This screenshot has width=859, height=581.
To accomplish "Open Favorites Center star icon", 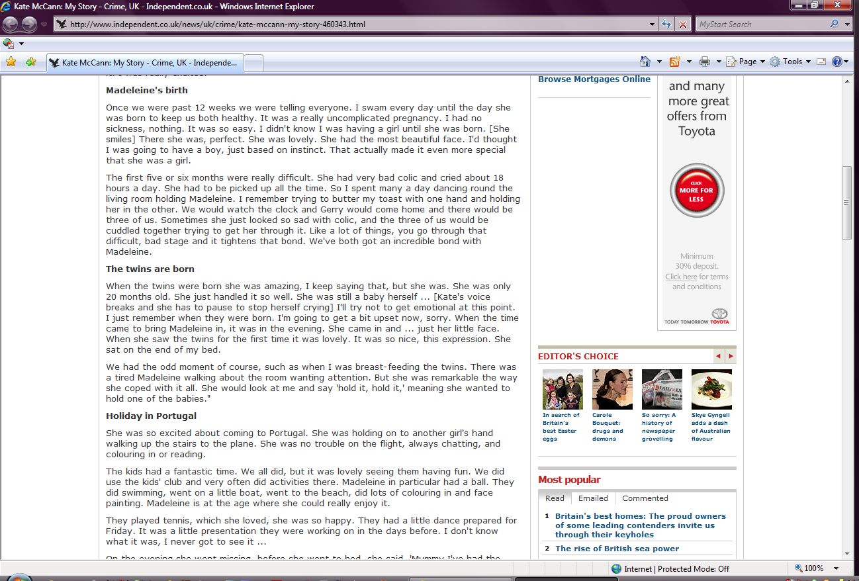I will pyautogui.click(x=11, y=62).
